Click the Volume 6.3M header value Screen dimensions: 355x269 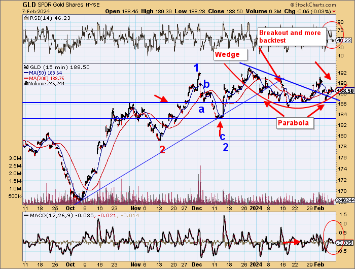[264, 11]
